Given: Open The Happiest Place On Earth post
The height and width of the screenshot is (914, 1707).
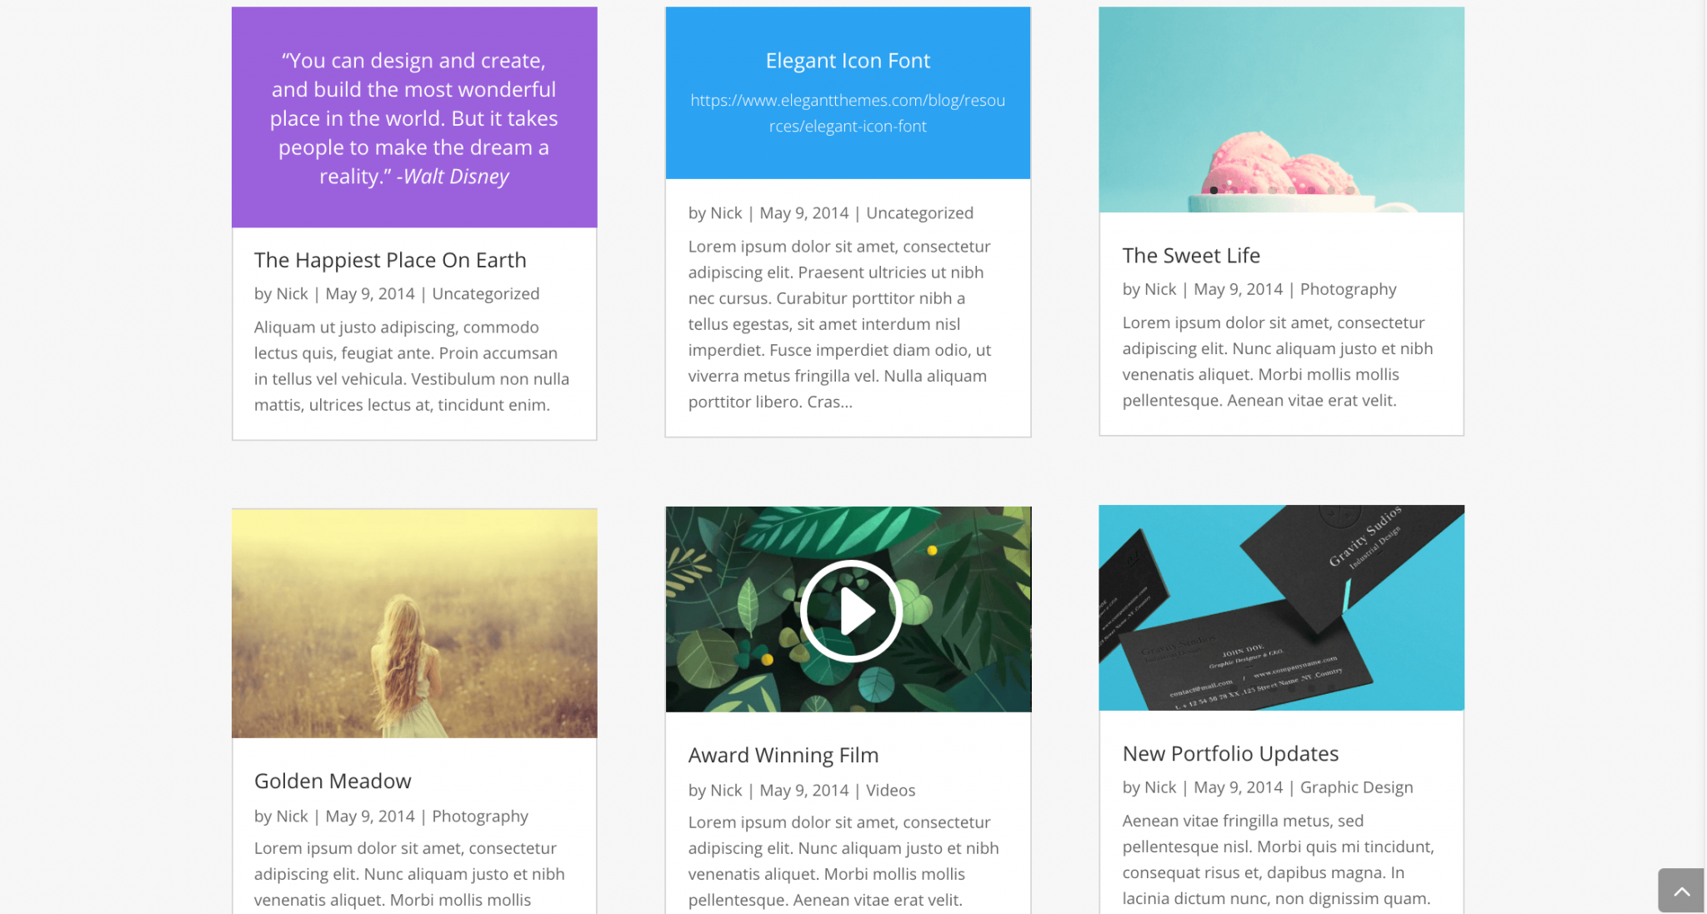Looking at the screenshot, I should [390, 260].
